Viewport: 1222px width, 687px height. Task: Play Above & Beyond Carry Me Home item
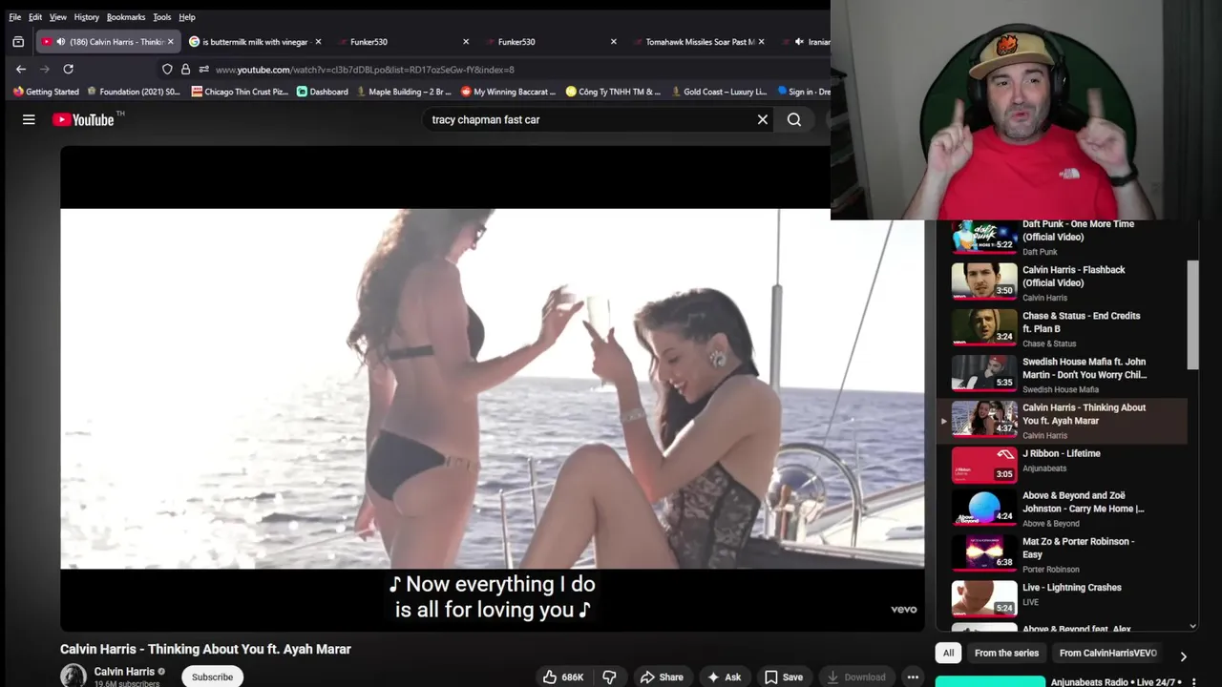(x=1062, y=509)
